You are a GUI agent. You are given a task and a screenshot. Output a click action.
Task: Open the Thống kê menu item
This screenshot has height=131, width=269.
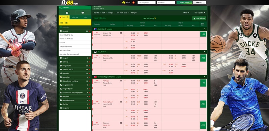tap(133, 13)
